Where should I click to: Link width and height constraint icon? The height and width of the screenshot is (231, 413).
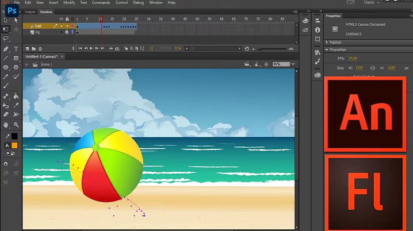pyautogui.click(x=372, y=68)
